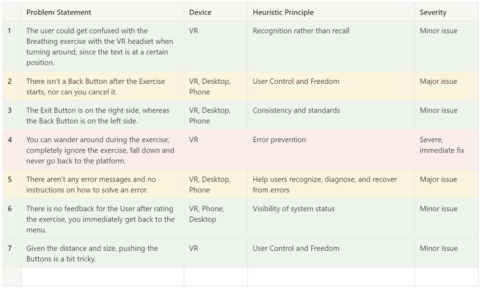Select row number 1 cell
Viewport: 483px width, 288px height.
tap(12, 46)
